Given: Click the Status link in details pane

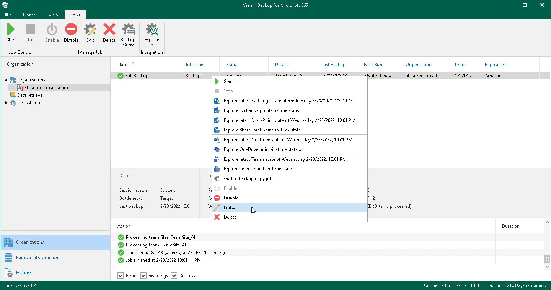Looking at the screenshot, I should point(126,176).
